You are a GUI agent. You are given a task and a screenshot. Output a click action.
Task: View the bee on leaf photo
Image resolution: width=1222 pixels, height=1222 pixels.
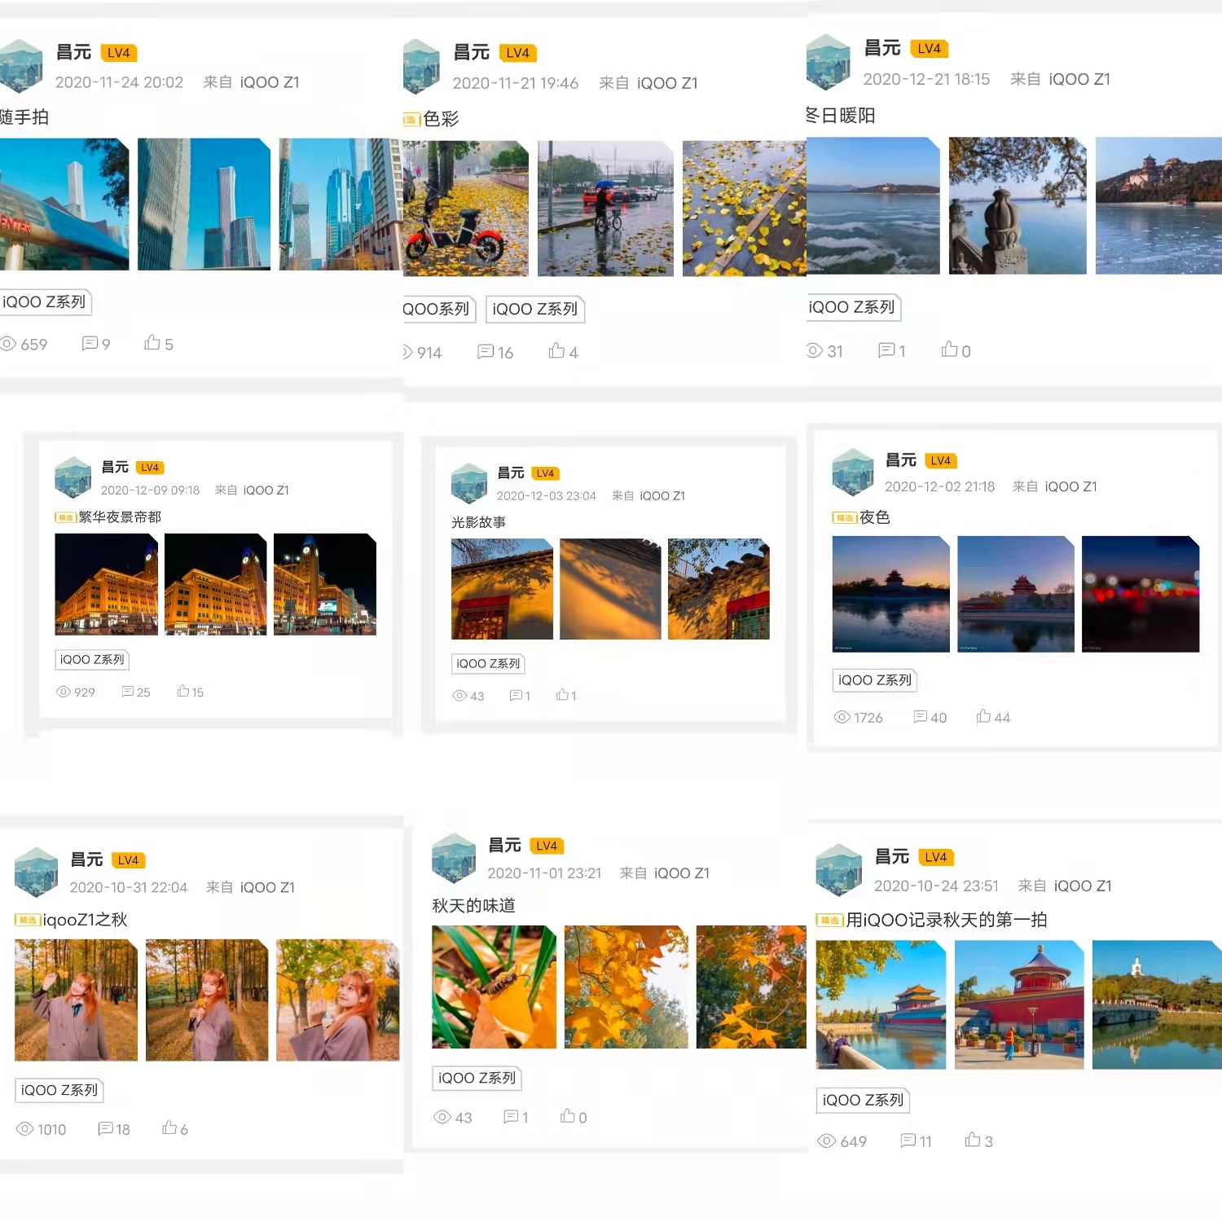(x=494, y=987)
